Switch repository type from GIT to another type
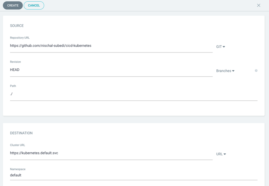269x186 pixels. tap(221, 47)
